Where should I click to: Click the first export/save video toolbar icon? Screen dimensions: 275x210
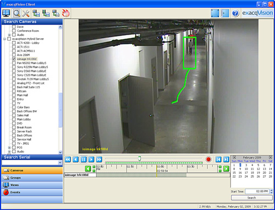click(36, 13)
